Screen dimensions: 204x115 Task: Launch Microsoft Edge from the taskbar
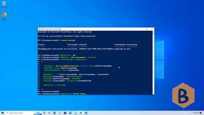55,113
